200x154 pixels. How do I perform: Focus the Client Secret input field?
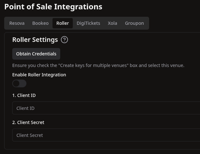[x=106, y=135]
